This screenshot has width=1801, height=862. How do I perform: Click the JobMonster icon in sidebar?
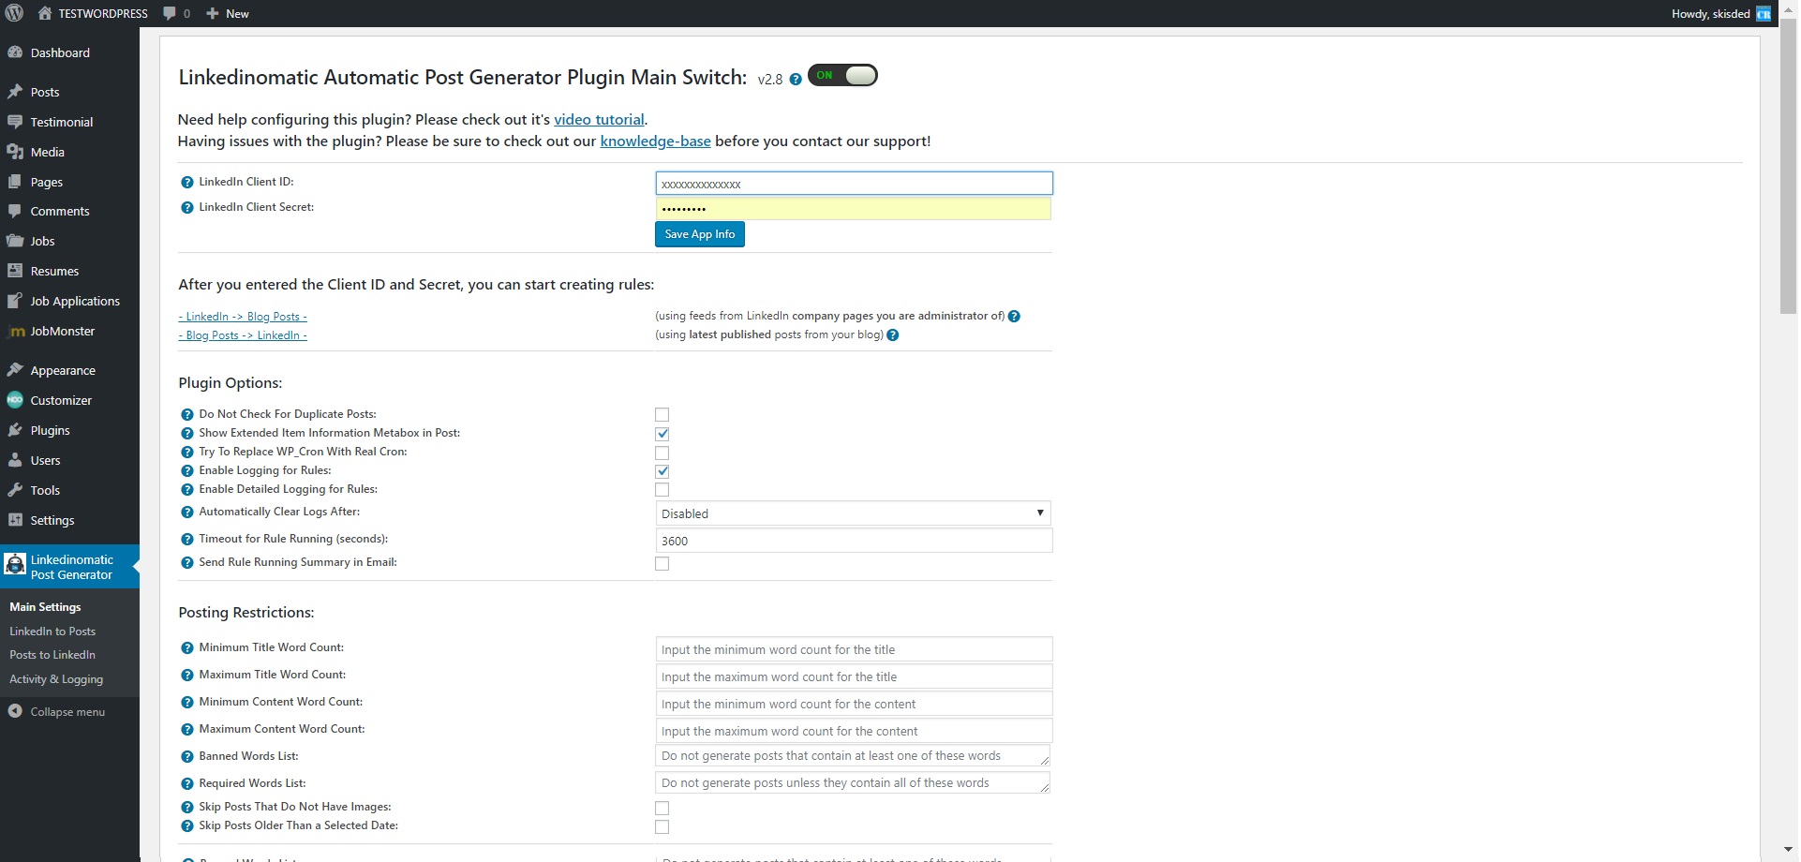pyautogui.click(x=15, y=331)
